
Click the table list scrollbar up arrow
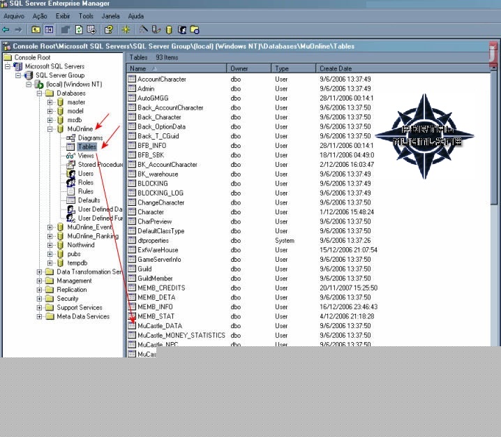tap(495, 68)
